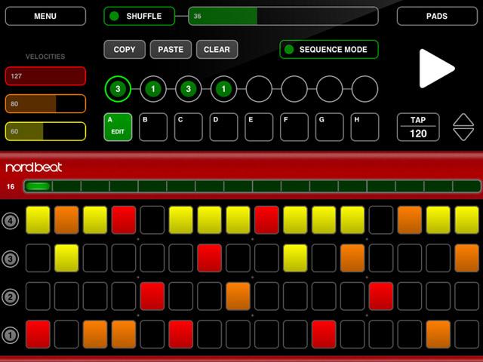Click the fifth empty sequence circle

click(259, 89)
